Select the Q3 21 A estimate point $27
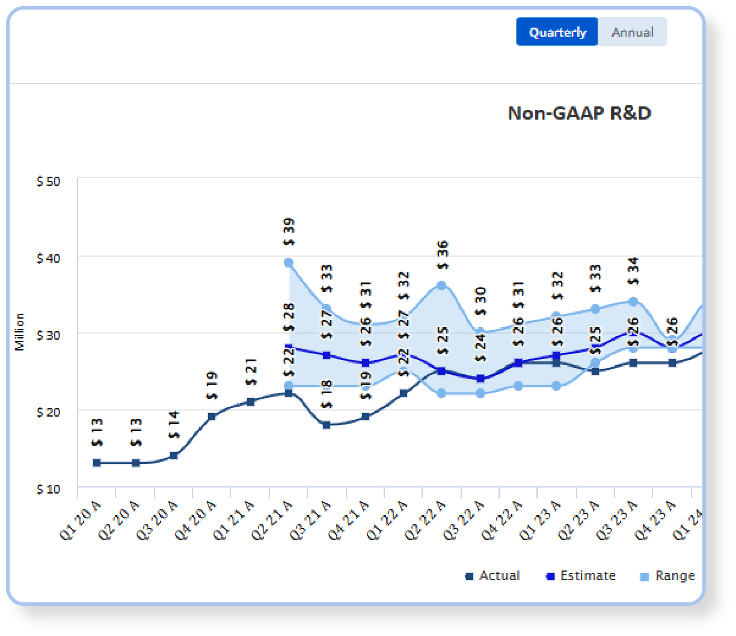The width and height of the screenshot is (736, 636). [x=327, y=355]
